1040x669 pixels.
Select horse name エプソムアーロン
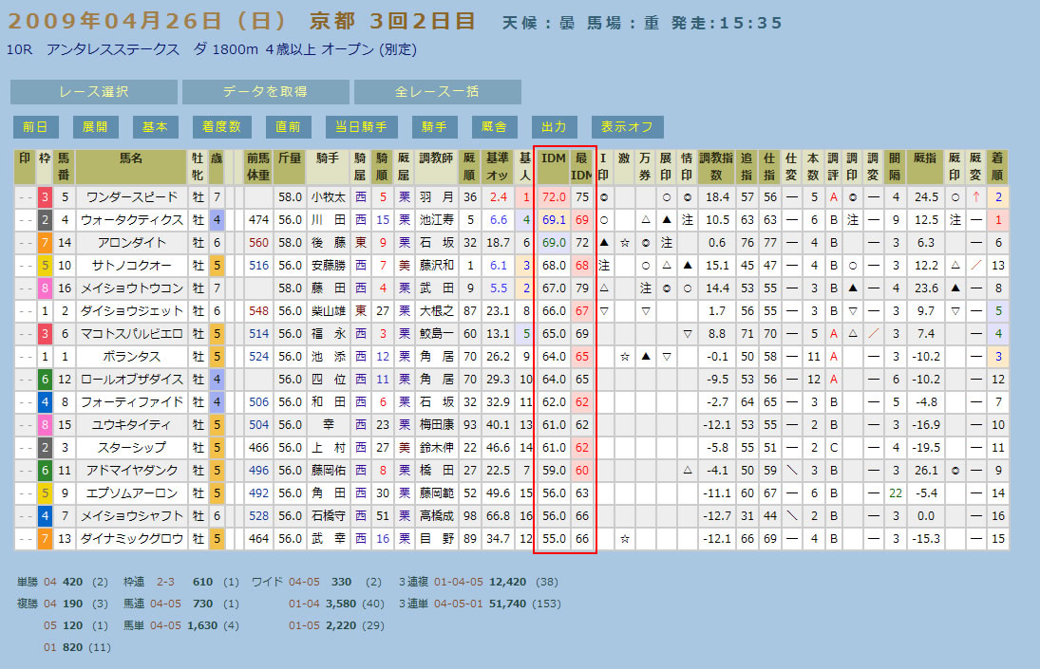[131, 492]
